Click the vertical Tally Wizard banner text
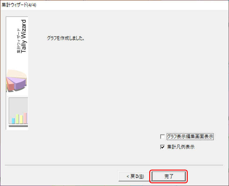The image size is (229, 186). point(23,36)
